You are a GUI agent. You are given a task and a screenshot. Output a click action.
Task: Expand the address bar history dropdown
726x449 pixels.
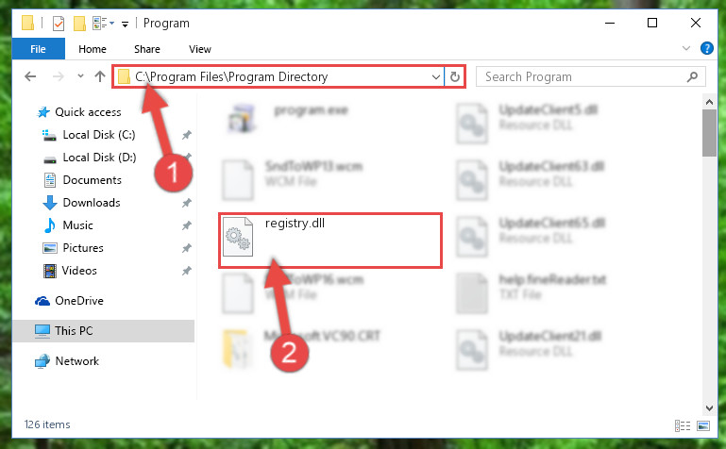click(x=435, y=76)
